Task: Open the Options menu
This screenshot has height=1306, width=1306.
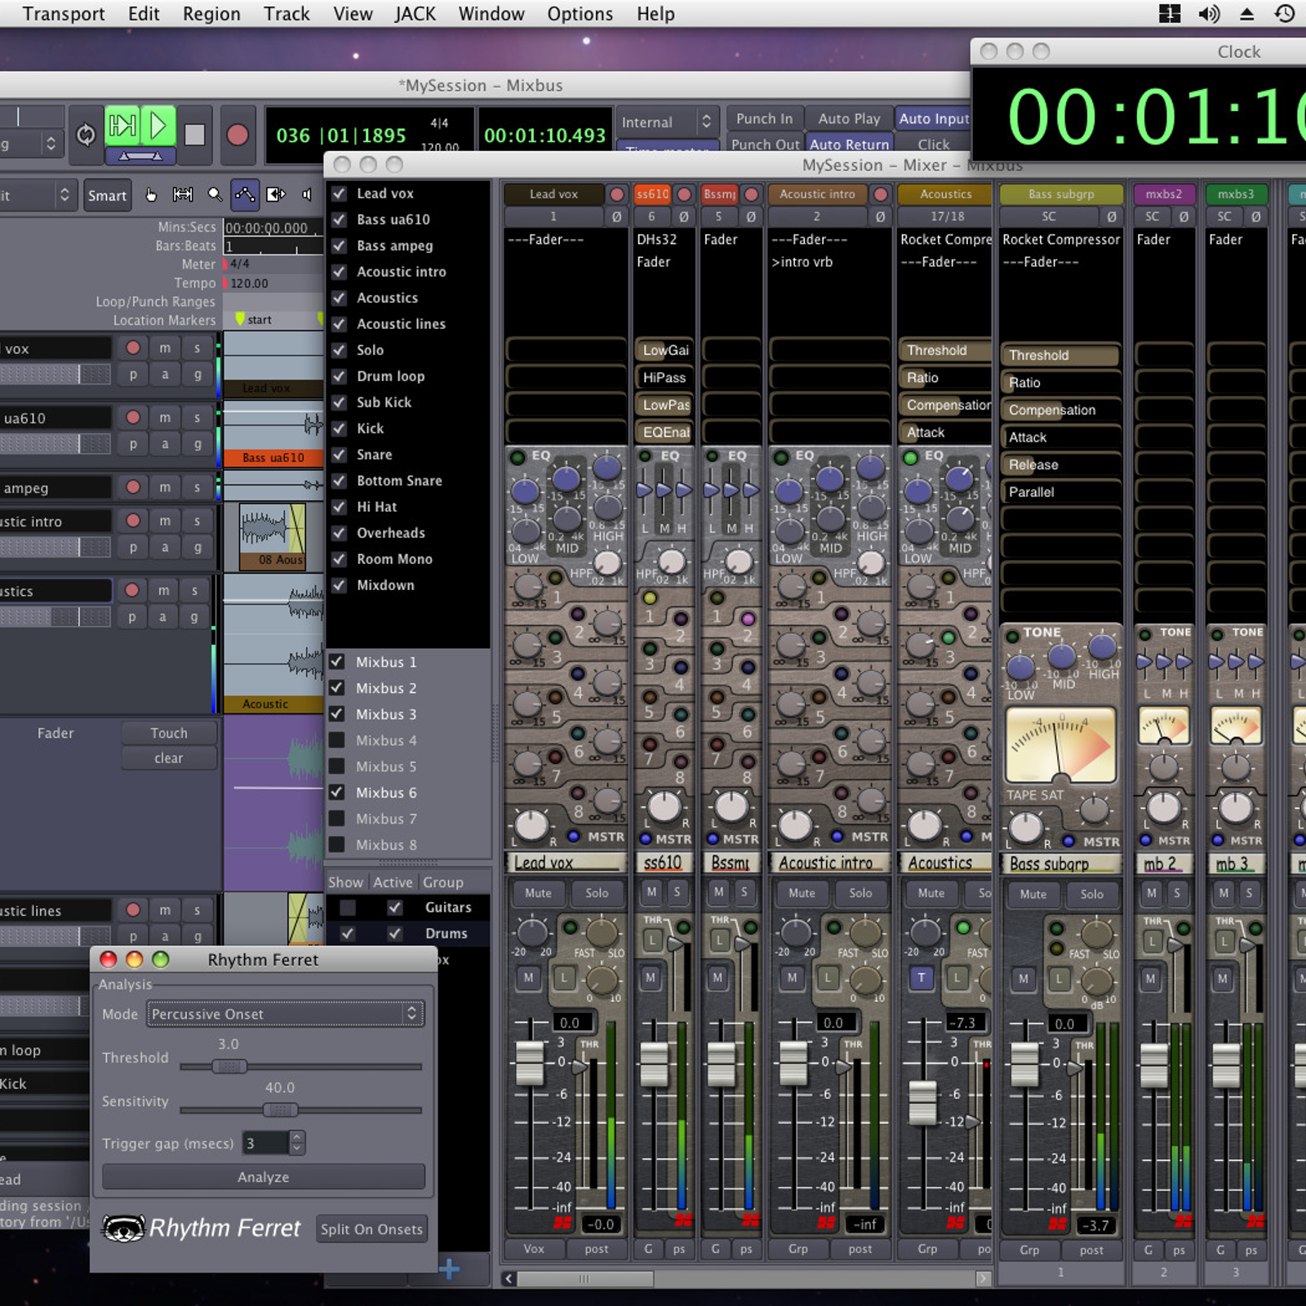Action: tap(580, 14)
